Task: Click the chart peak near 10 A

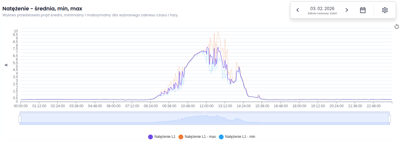Action: click(218, 32)
